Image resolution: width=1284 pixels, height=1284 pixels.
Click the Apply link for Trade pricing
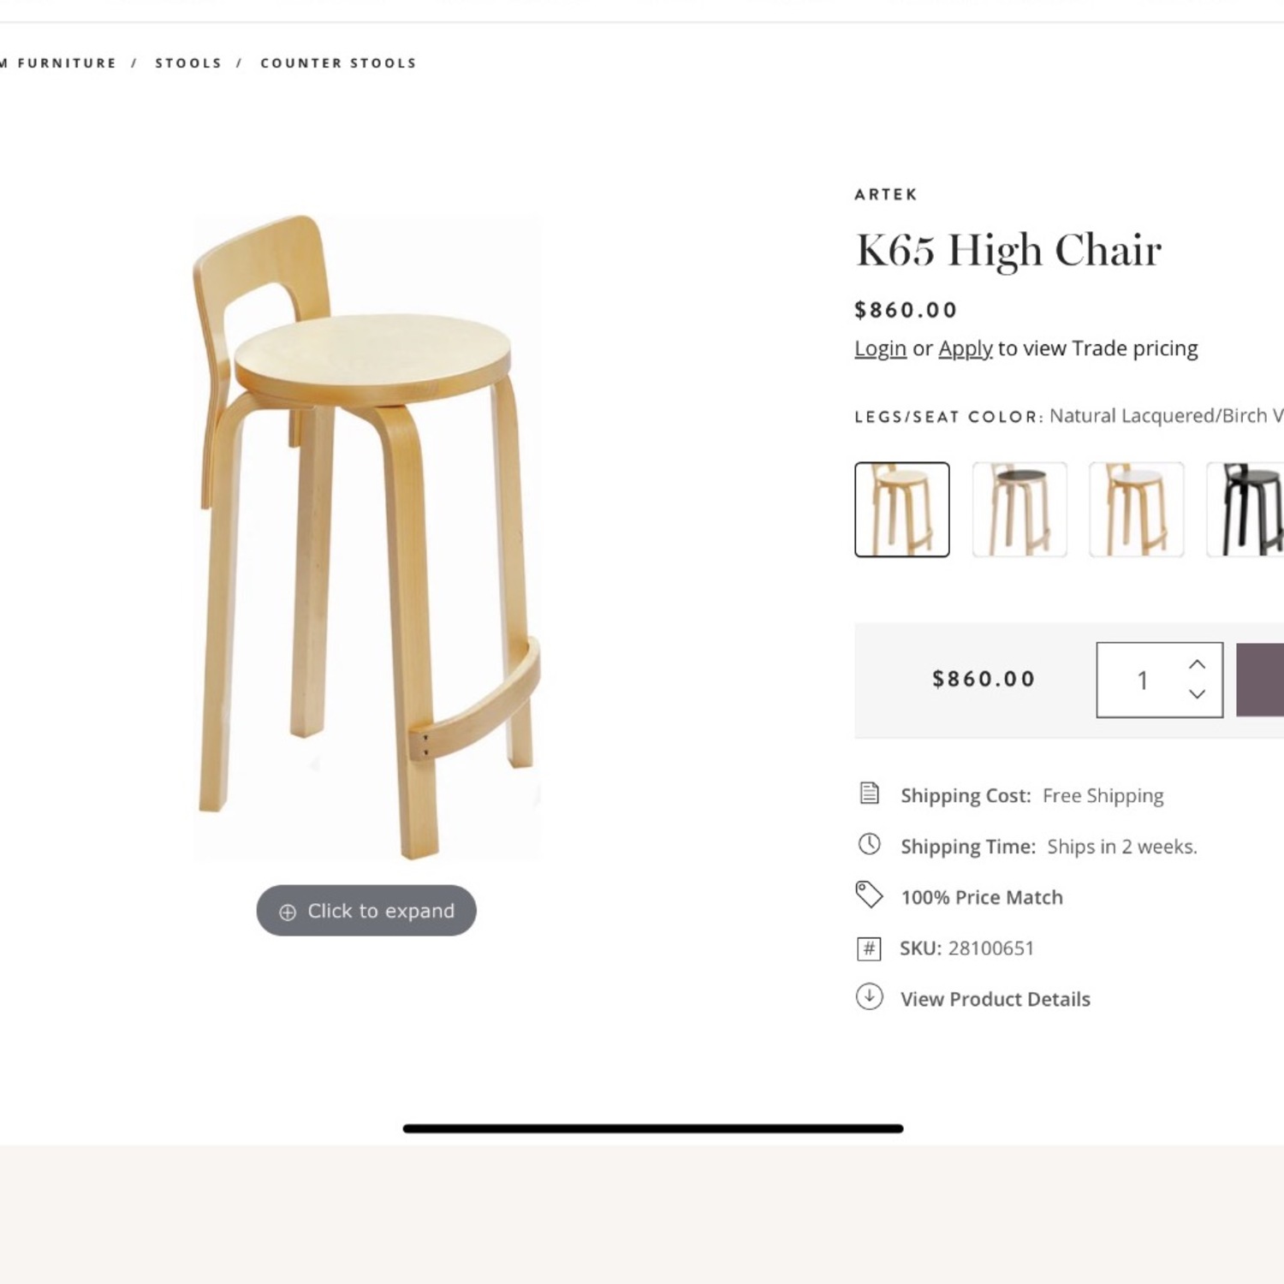point(966,348)
